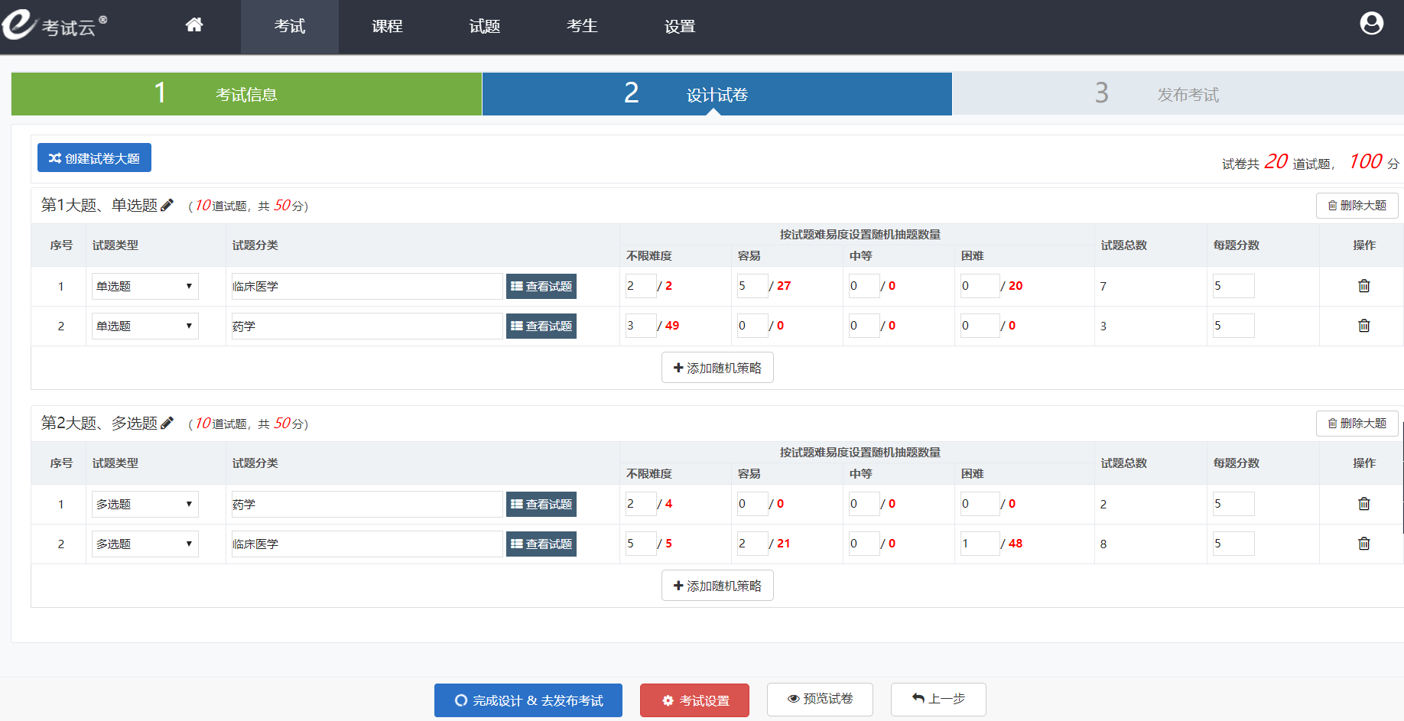Click 不限难度 count field beside /4

tap(641, 504)
